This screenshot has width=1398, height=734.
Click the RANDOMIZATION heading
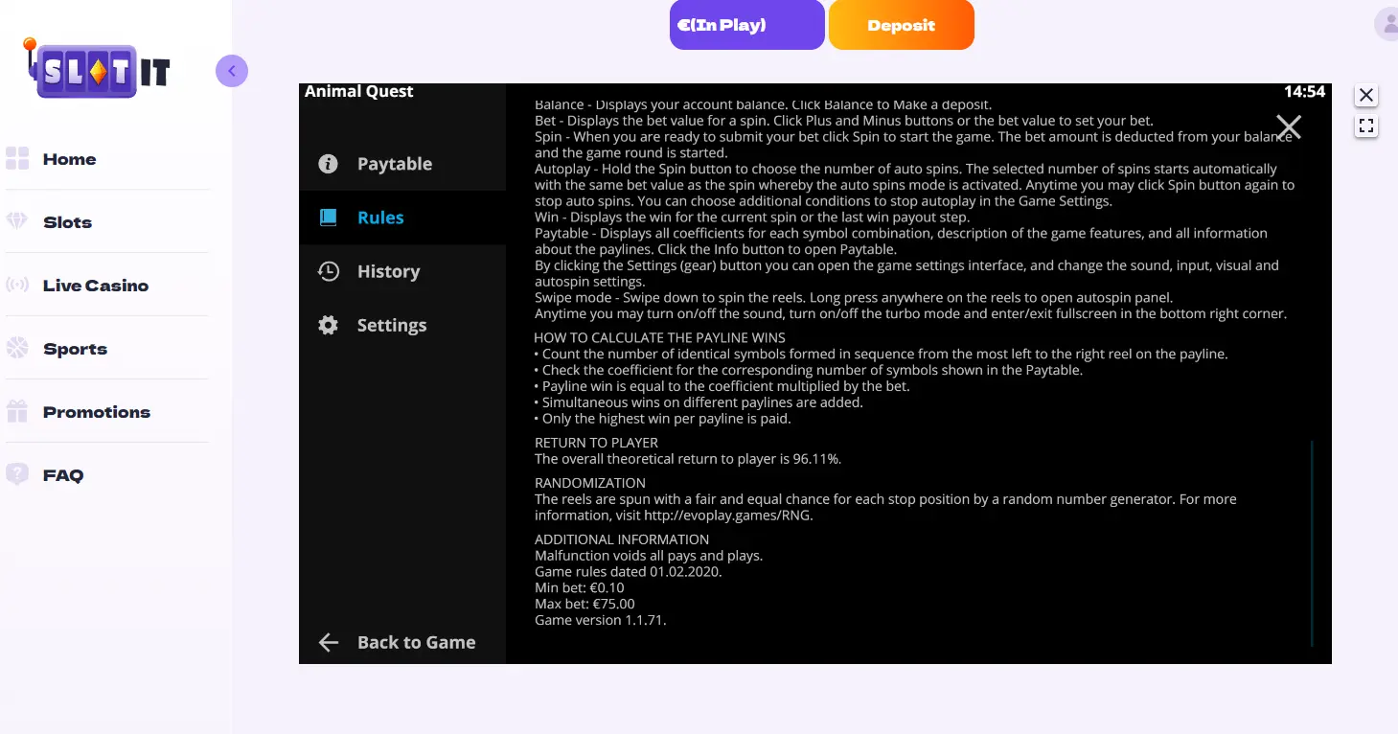coord(590,483)
